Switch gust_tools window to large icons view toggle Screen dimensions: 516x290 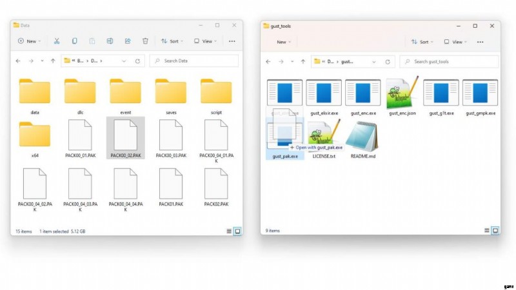[495, 230]
